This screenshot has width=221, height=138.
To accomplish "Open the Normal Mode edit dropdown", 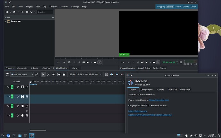I will tap(22, 74).
